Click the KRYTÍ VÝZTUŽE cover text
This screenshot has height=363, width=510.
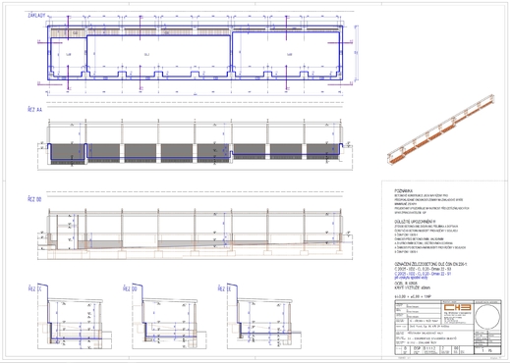(x=412, y=288)
